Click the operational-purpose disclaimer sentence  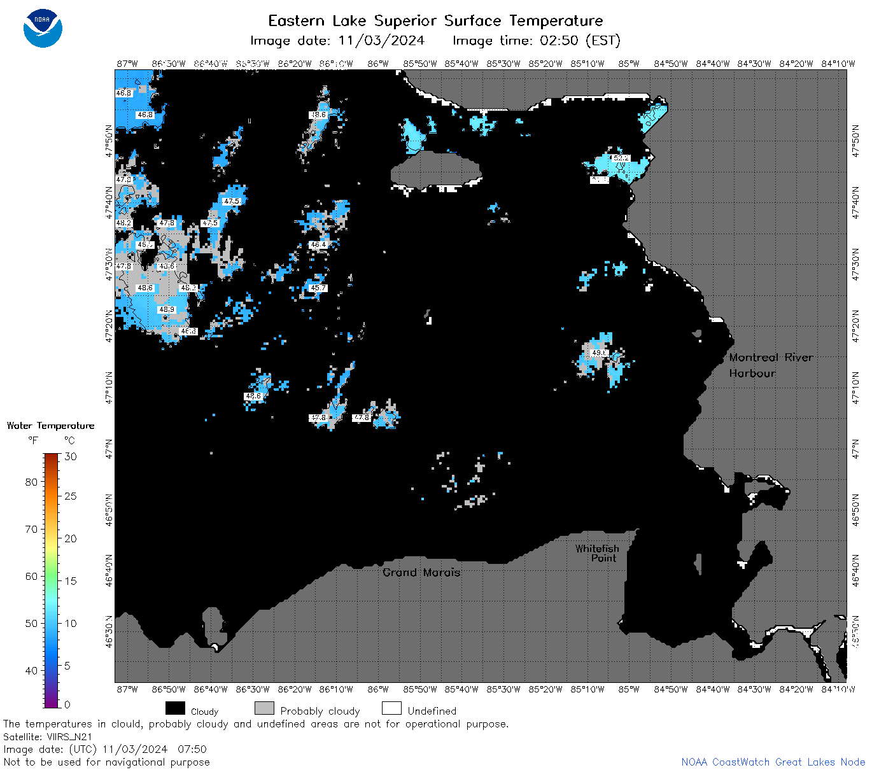(x=256, y=724)
